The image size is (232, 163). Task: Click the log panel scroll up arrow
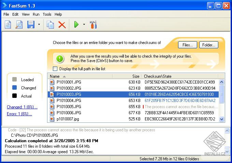pos(227,131)
